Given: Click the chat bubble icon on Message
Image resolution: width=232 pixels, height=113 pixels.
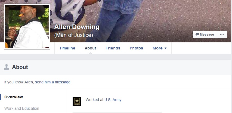Looking at the screenshot, I should [197, 34].
